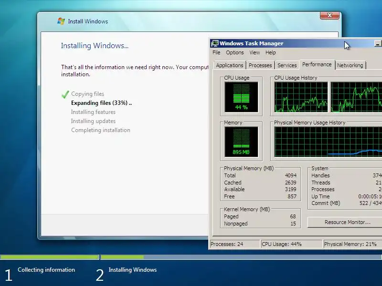The image size is (382, 286).
Task: Click the Kernel Memory Paged value 68
Action: (x=293, y=216)
